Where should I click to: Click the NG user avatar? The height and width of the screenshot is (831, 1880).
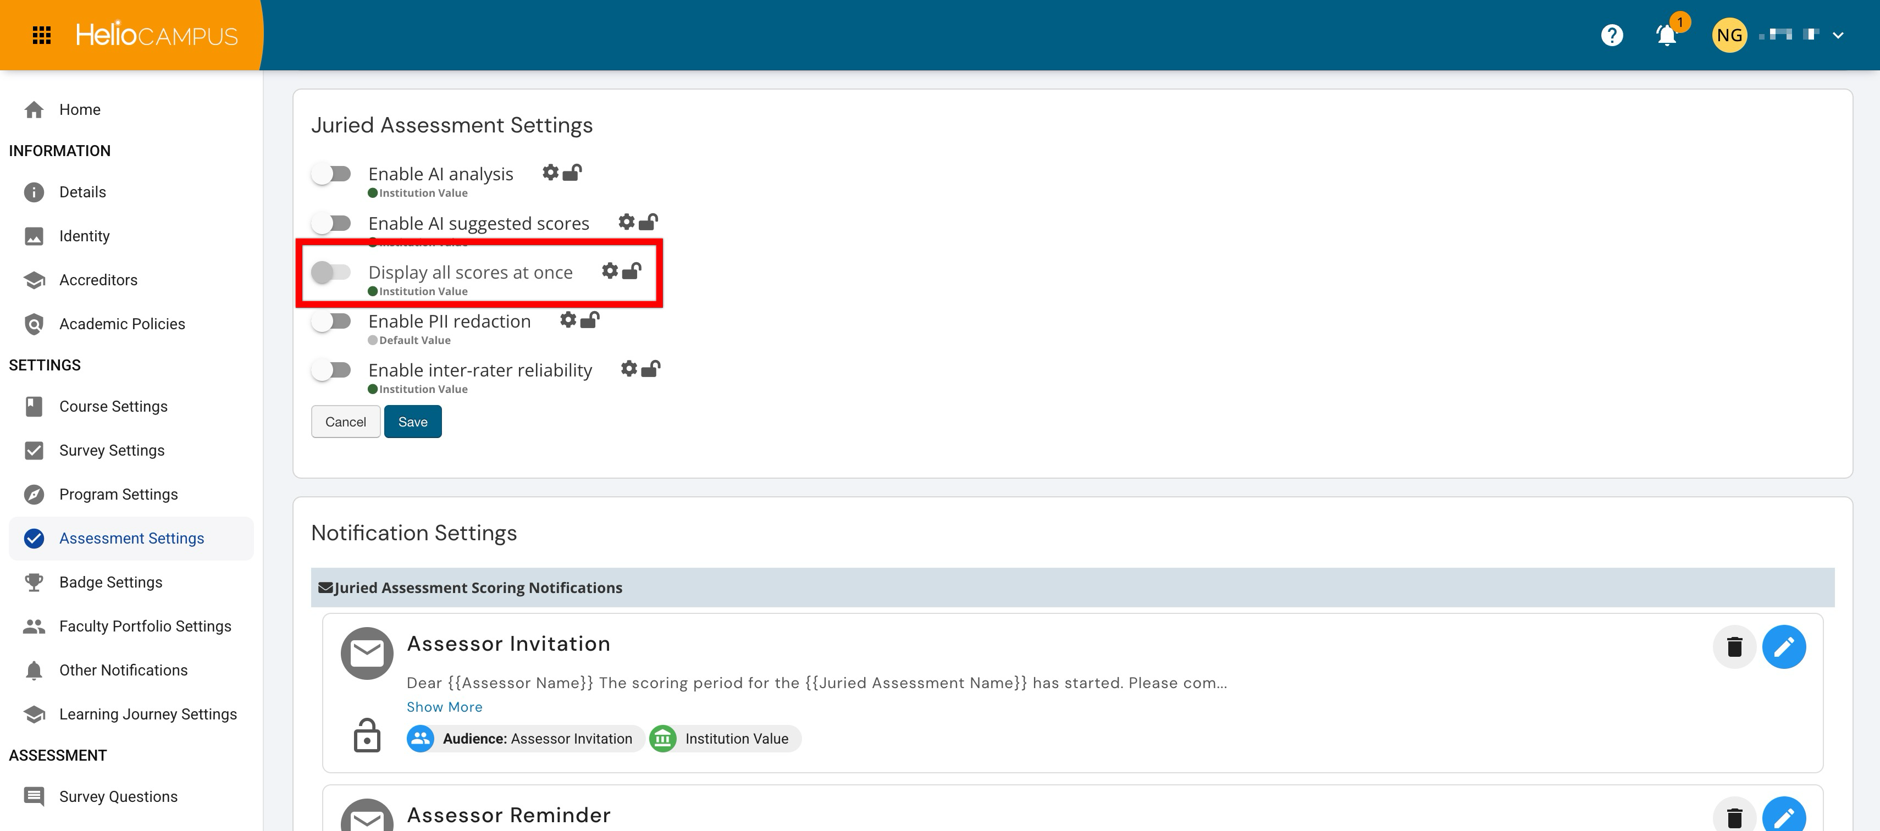[x=1729, y=35]
